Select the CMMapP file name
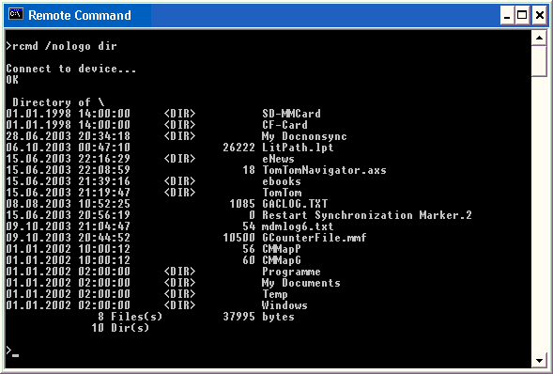Screen dimensions: 553x374 point(282,249)
